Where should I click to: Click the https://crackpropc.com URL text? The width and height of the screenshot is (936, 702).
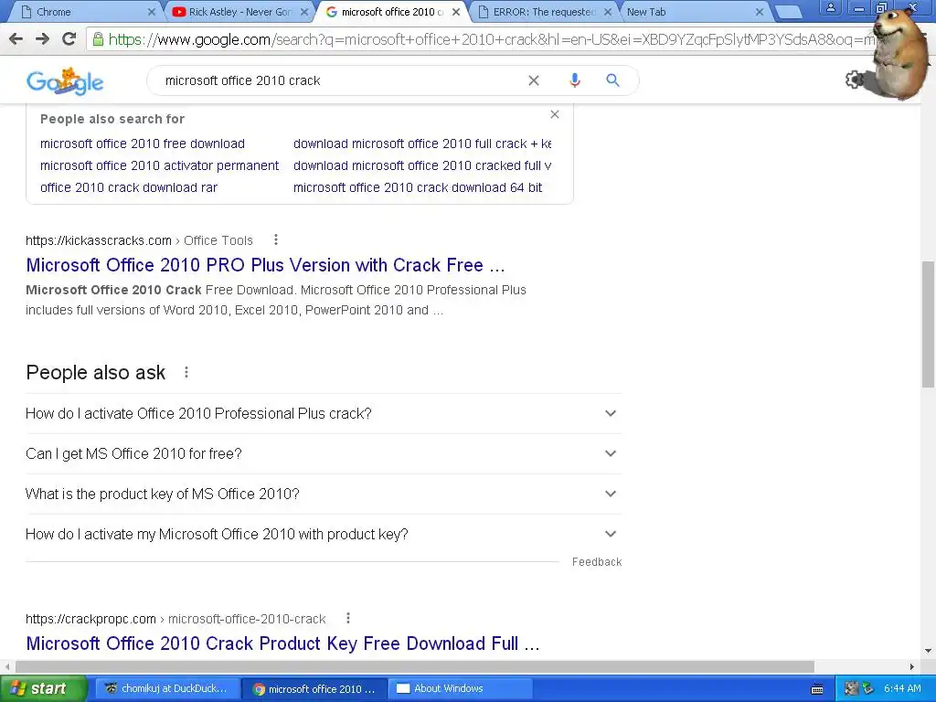[90, 619]
